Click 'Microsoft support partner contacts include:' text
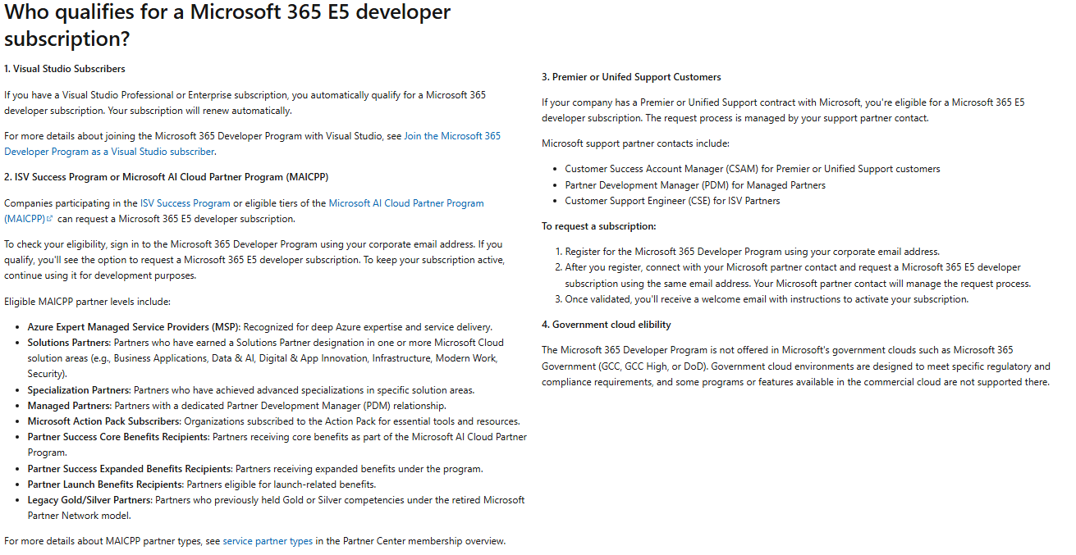This screenshot has height=555, width=1076. [x=635, y=143]
